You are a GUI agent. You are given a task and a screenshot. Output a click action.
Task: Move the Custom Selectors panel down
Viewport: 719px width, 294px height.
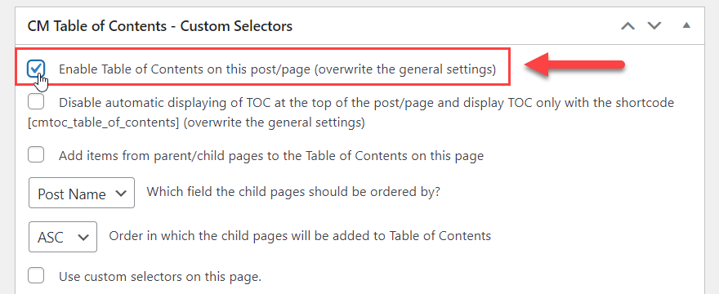654,26
